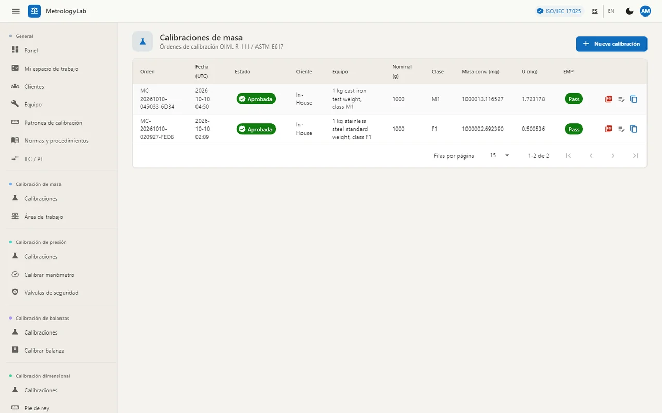The image size is (662, 413).
Task: Download PDF for the F1 stainless steel order
Action: (608, 129)
